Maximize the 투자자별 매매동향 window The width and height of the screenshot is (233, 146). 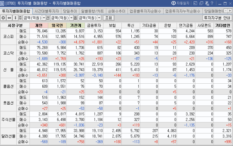coord(225,3)
